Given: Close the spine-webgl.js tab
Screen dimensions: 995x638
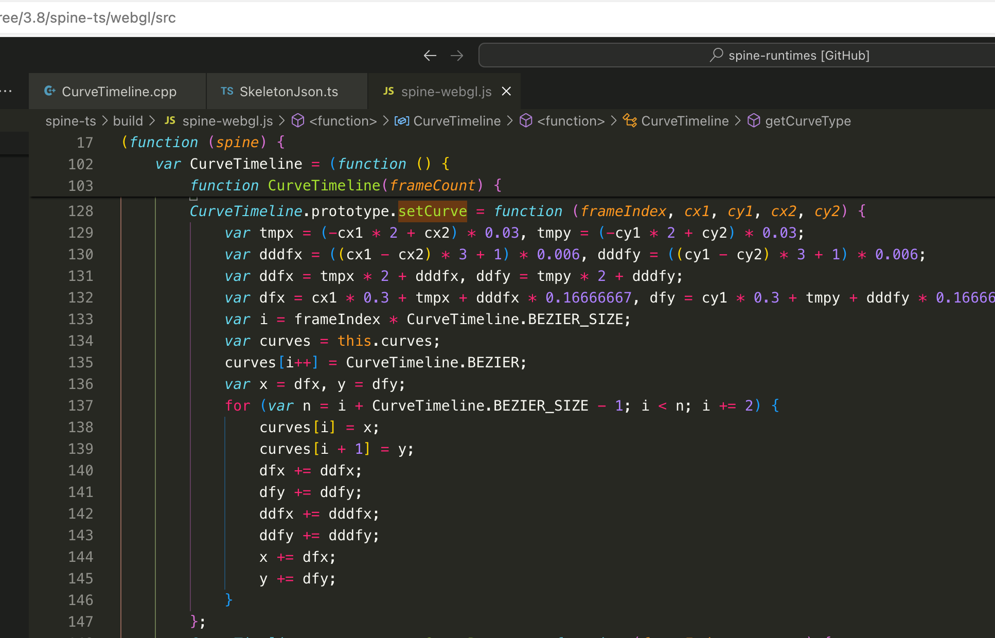Looking at the screenshot, I should 506,91.
